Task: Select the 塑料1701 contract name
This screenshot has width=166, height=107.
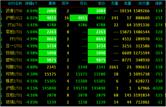Action: point(14,60)
